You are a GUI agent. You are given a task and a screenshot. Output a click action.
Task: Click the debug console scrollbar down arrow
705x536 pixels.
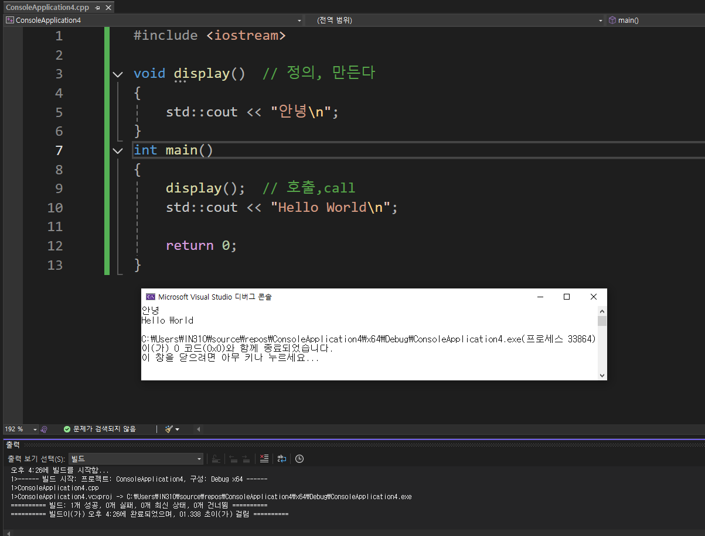[x=602, y=375]
